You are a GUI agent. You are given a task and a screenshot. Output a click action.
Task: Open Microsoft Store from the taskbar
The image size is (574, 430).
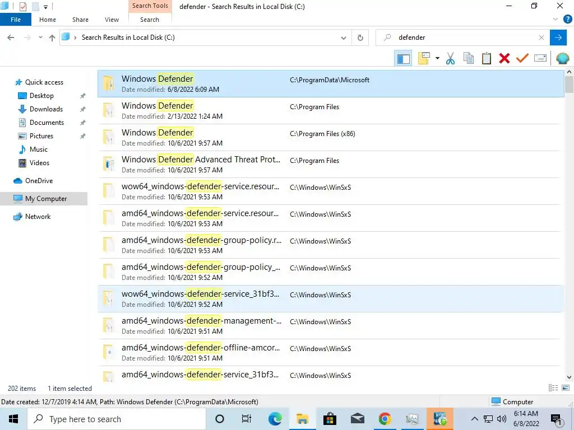coord(330,419)
